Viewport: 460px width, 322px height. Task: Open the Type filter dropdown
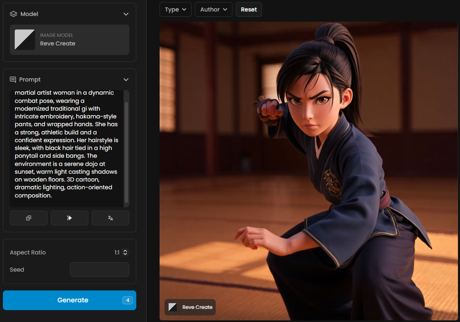[175, 9]
